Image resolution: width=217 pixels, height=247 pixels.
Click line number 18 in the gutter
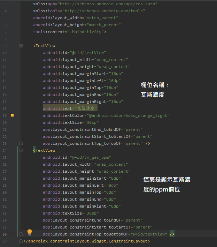[x=4, y=108]
